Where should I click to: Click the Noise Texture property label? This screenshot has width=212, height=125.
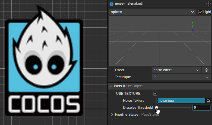(x=134, y=101)
